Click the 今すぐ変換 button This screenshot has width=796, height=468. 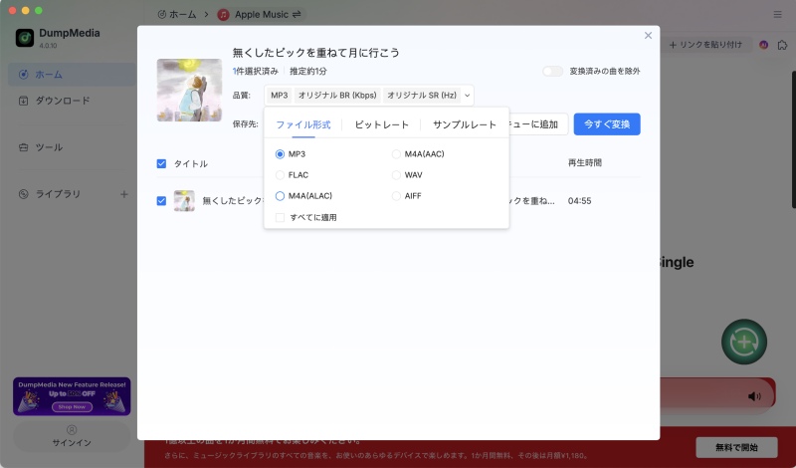tap(607, 124)
